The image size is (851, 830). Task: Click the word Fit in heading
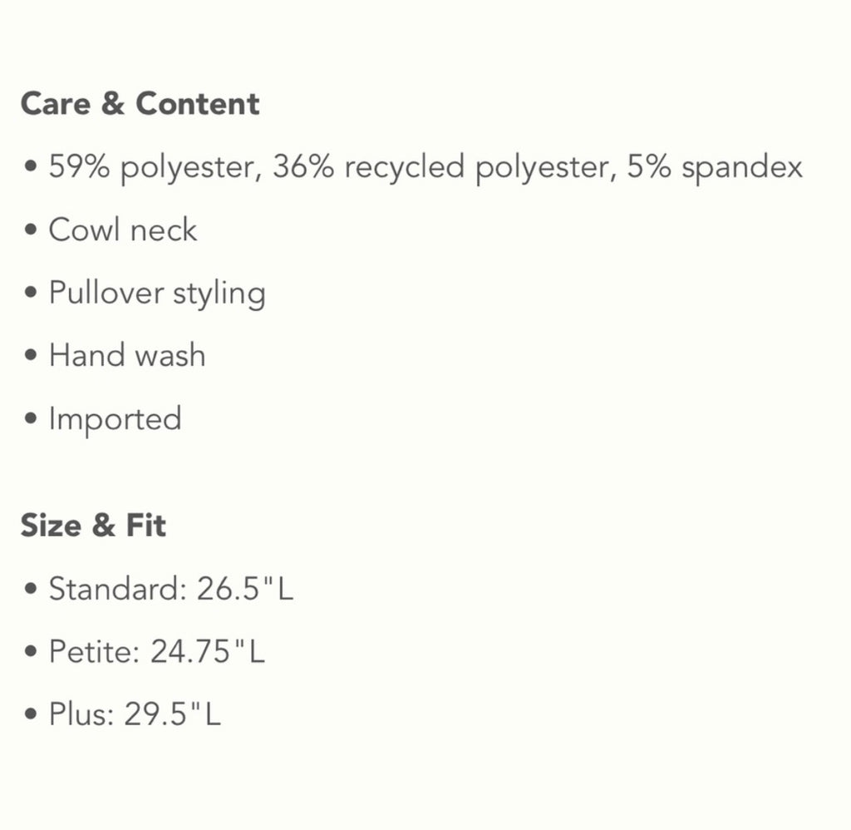coord(146,526)
